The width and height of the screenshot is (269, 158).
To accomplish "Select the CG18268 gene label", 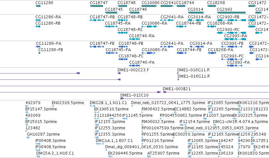I will coord(216,3).
